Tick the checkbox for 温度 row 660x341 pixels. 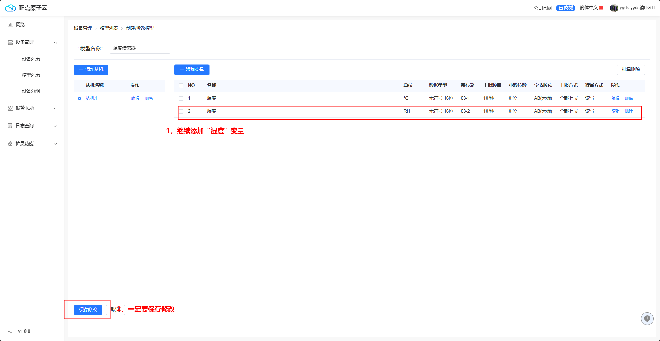(181, 98)
